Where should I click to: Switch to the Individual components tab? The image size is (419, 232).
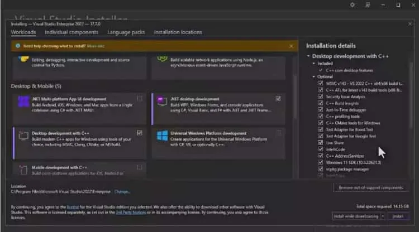(x=72, y=32)
